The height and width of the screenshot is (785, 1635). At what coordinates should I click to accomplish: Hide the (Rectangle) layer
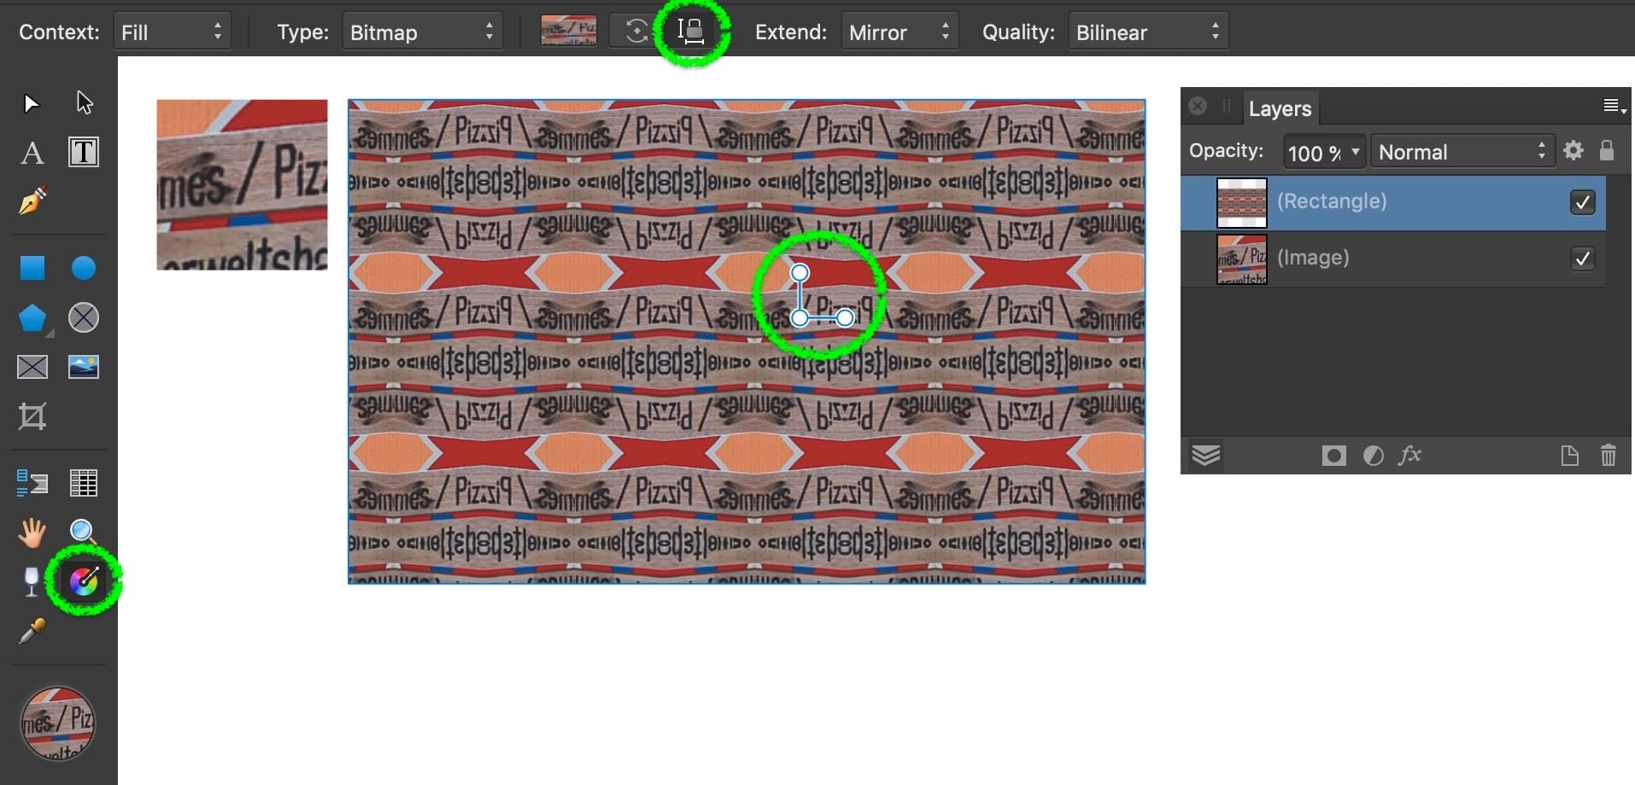point(1582,202)
